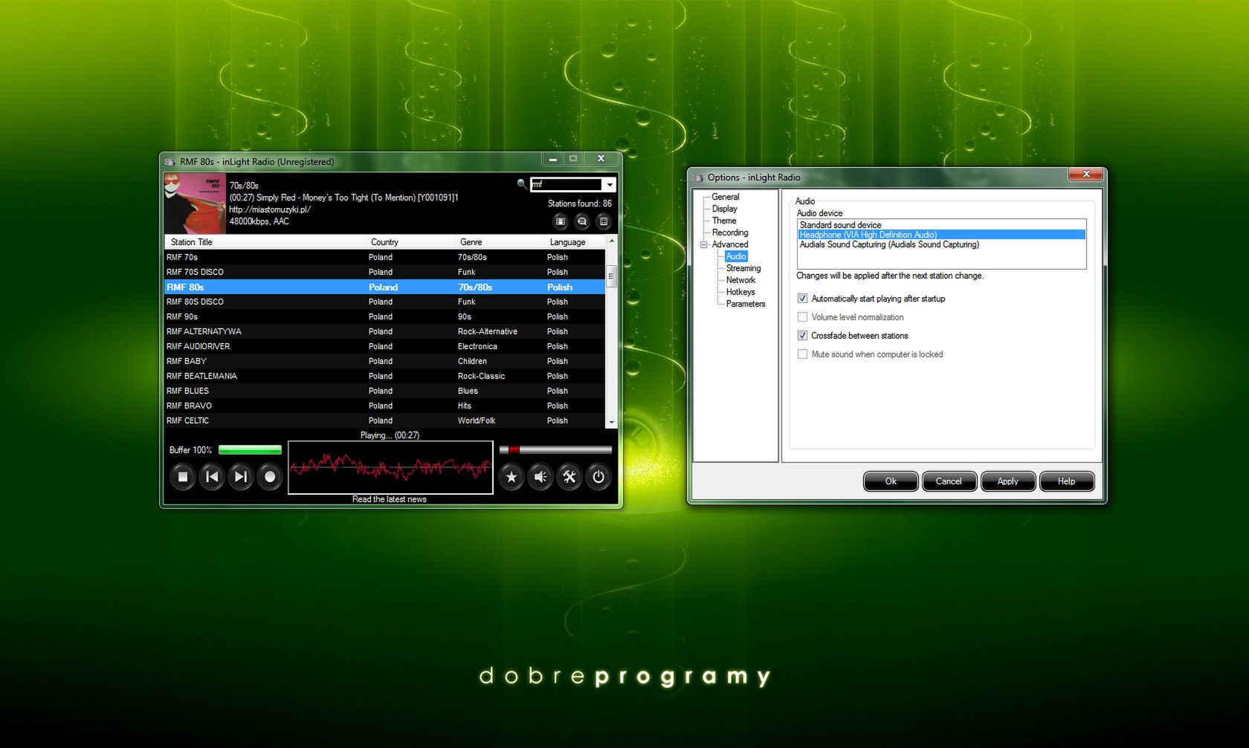Image resolution: width=1249 pixels, height=748 pixels.
Task: Sort by Genre column header
Action: click(500, 242)
